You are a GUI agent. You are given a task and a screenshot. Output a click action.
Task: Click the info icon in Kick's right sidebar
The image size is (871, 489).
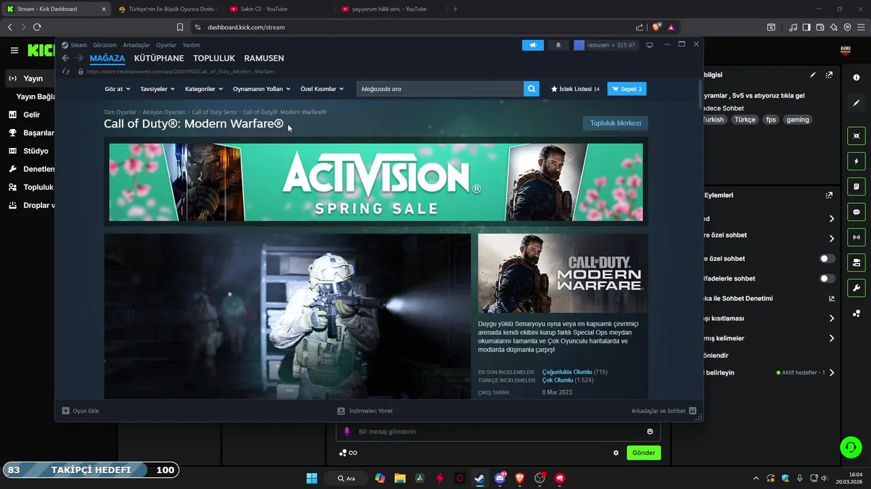(856, 77)
